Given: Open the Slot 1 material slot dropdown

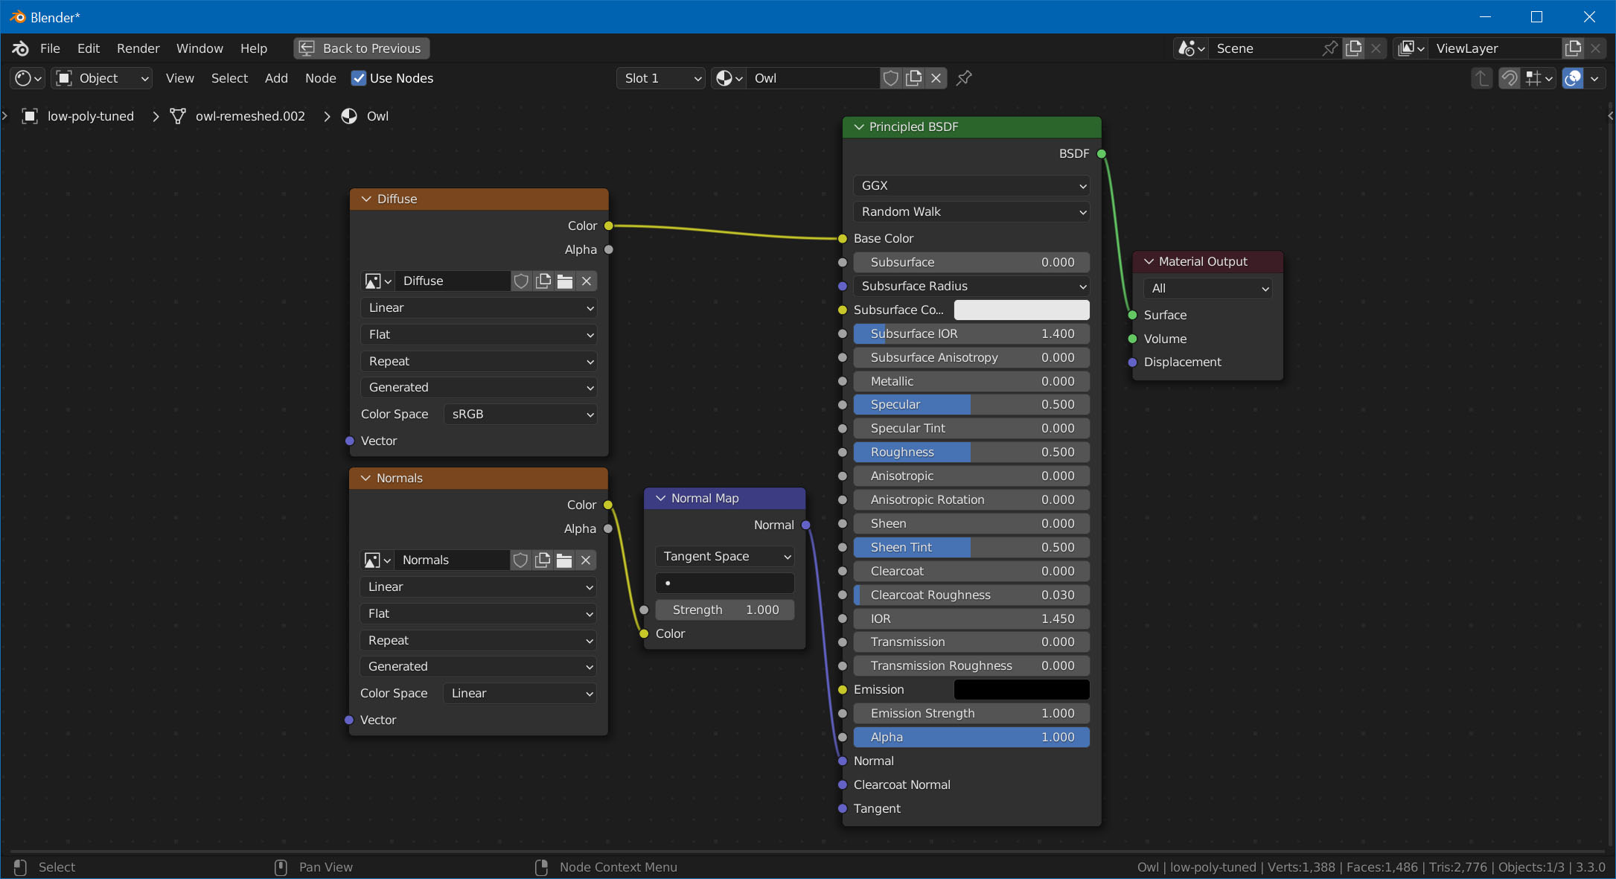Looking at the screenshot, I should [x=661, y=78].
